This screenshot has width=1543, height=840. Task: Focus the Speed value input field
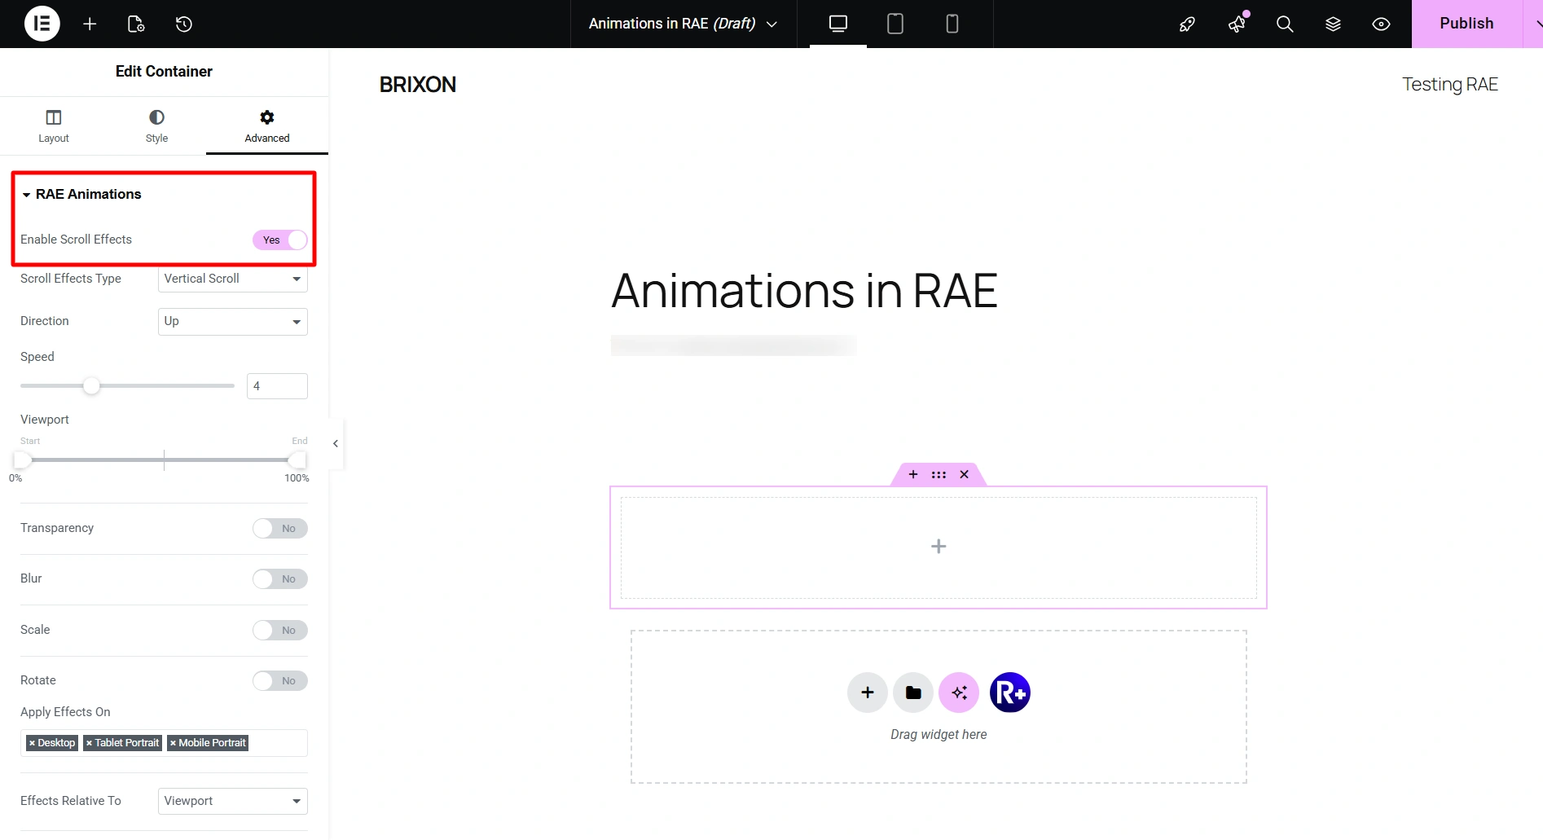(x=277, y=386)
